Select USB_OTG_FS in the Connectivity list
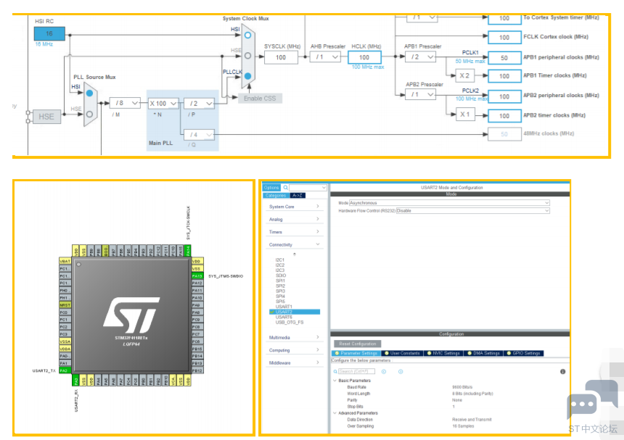This screenshot has width=624, height=440. pos(290,323)
